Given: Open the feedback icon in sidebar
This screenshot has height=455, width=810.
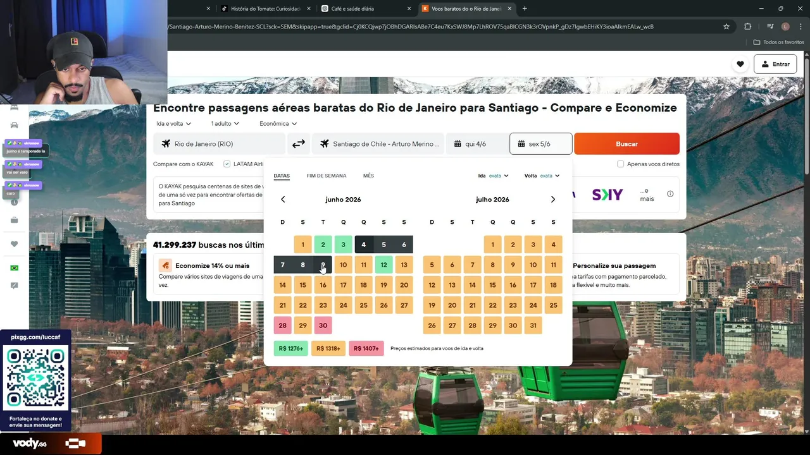Looking at the screenshot, I should pos(15,286).
